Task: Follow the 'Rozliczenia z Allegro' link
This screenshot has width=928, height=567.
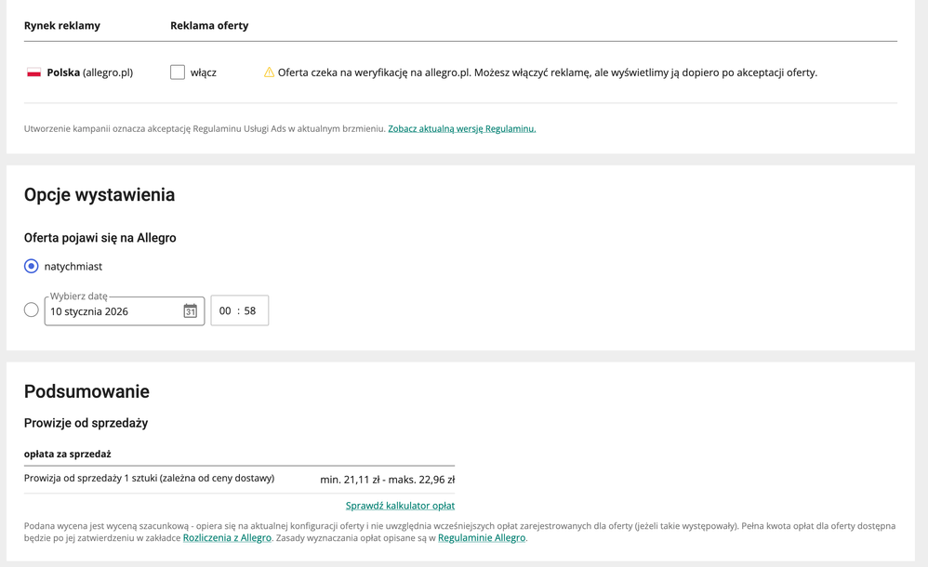Action: pyautogui.click(x=227, y=538)
